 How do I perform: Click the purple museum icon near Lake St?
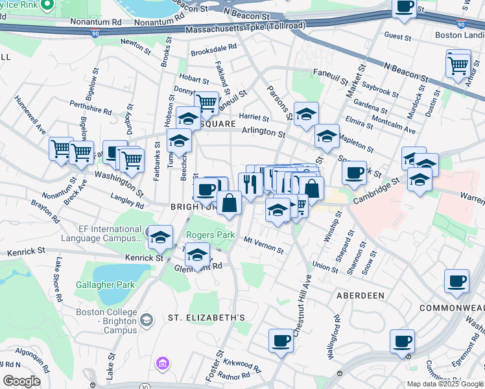(163, 363)
